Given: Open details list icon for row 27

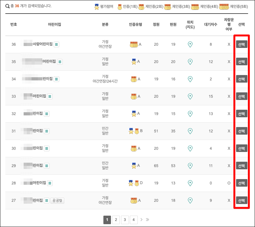Looking at the screenshot, I should pos(47,200).
